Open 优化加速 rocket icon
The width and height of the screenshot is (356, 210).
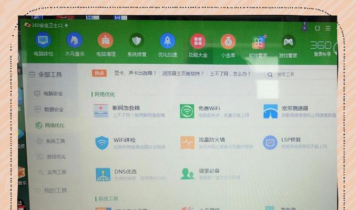[x=168, y=41]
